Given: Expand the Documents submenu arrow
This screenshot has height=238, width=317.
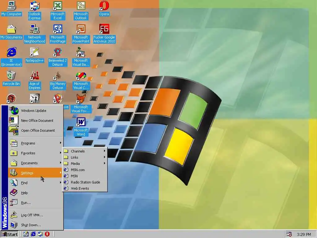Looking at the screenshot, I should pos(60,163).
